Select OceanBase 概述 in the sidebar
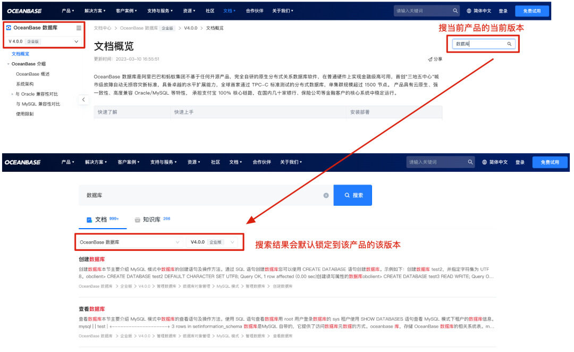 (32, 74)
